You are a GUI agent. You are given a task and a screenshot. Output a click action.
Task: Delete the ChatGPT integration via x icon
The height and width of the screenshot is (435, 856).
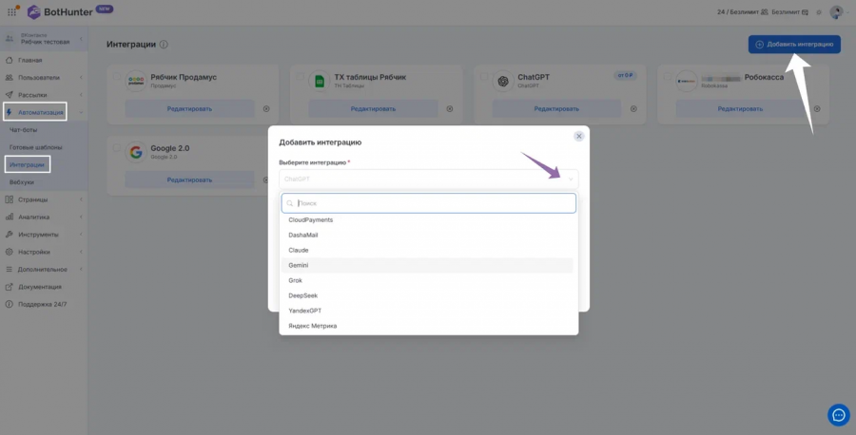(633, 108)
